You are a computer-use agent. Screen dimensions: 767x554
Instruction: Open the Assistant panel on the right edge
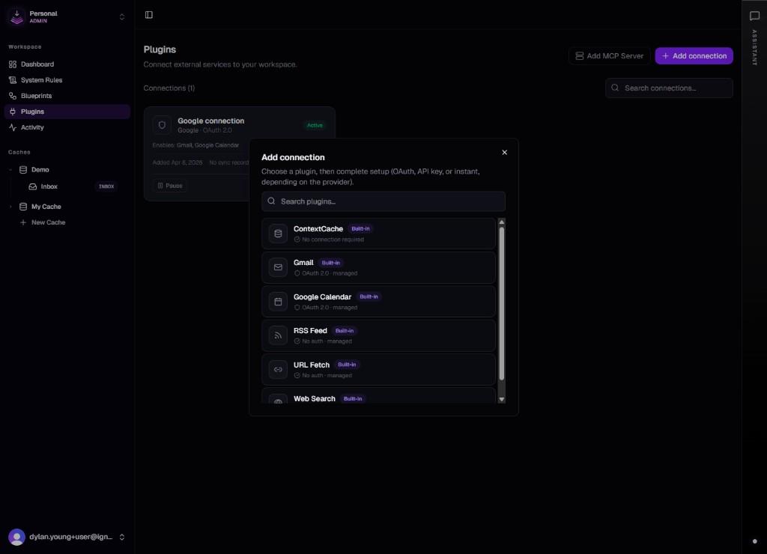pyautogui.click(x=754, y=16)
